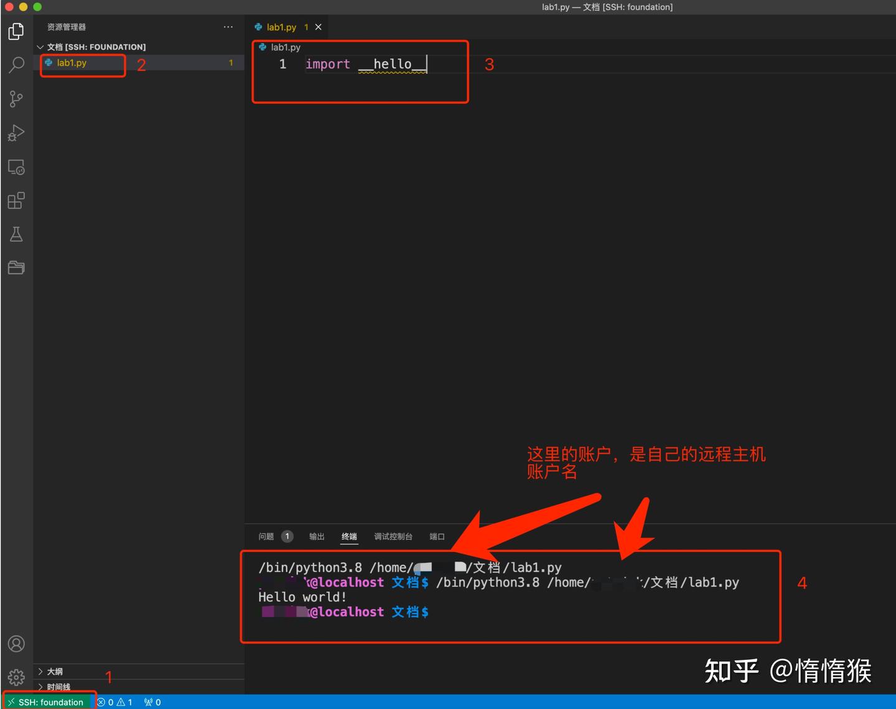This screenshot has width=896, height=709.
Task: Open the Search panel
Action: point(16,65)
